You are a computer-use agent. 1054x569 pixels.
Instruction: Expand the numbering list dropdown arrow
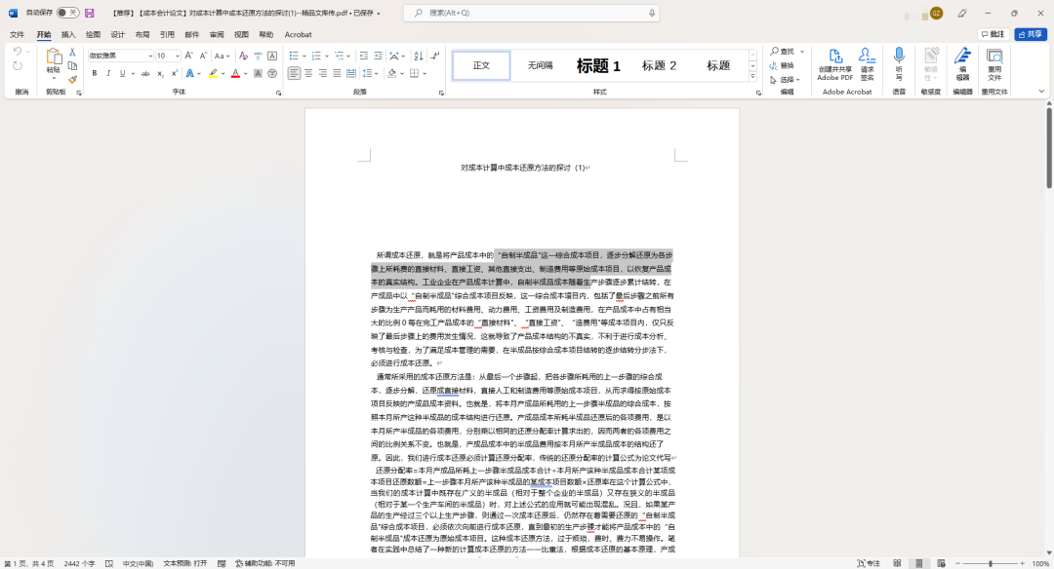tap(327, 56)
